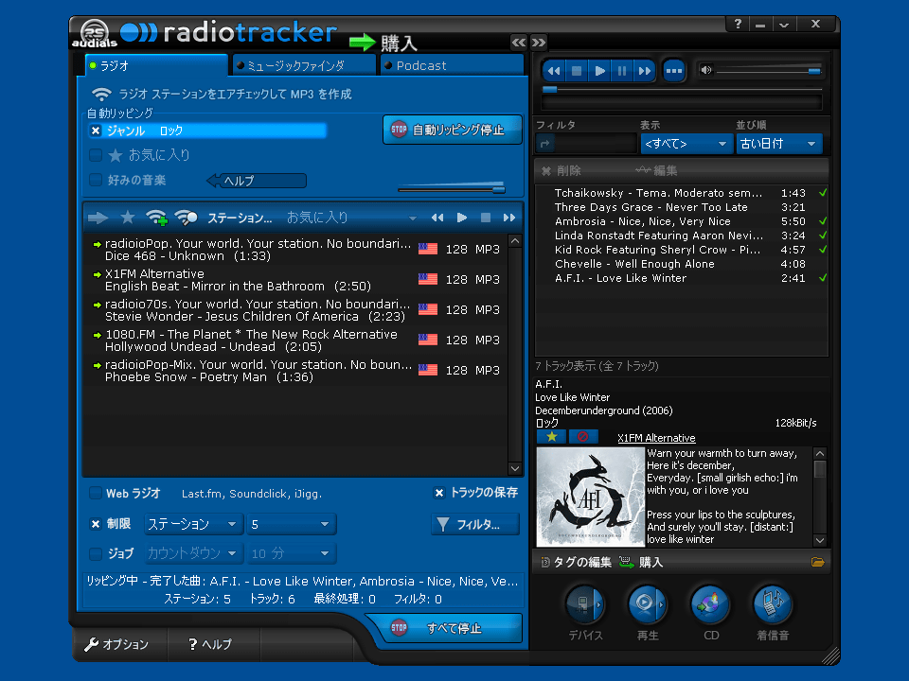Go to previous station in station toolbar

pyautogui.click(x=437, y=218)
